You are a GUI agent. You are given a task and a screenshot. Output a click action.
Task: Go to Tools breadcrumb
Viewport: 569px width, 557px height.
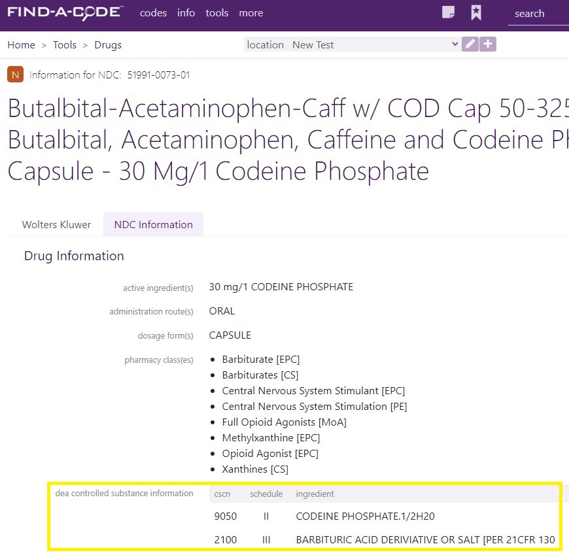(x=65, y=45)
